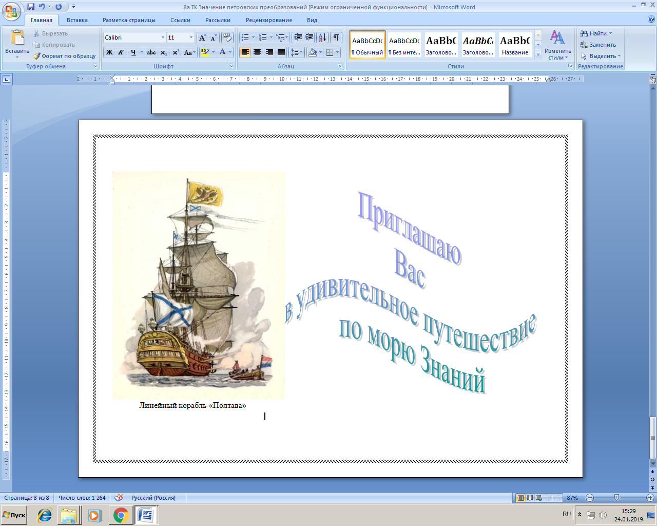Click Заменить in editing group

coord(598,45)
